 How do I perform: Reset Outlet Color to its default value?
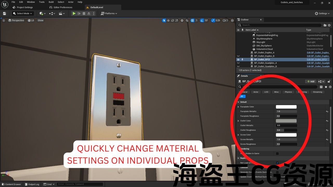(x=327, y=121)
